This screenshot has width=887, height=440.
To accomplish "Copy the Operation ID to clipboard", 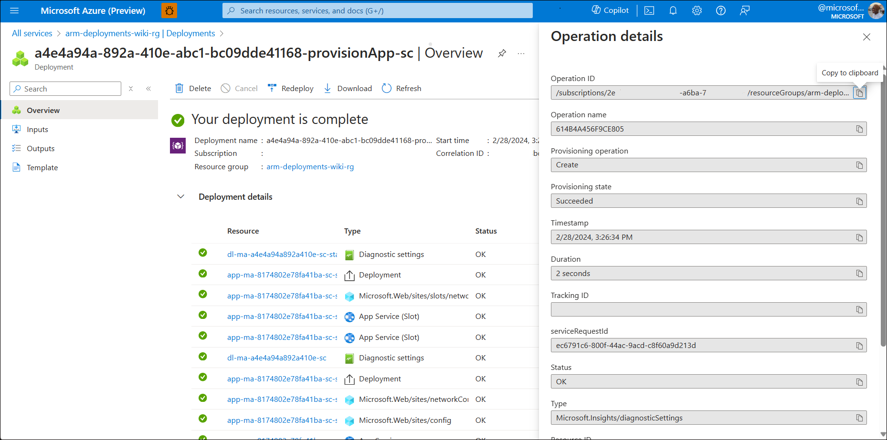I will tap(859, 93).
